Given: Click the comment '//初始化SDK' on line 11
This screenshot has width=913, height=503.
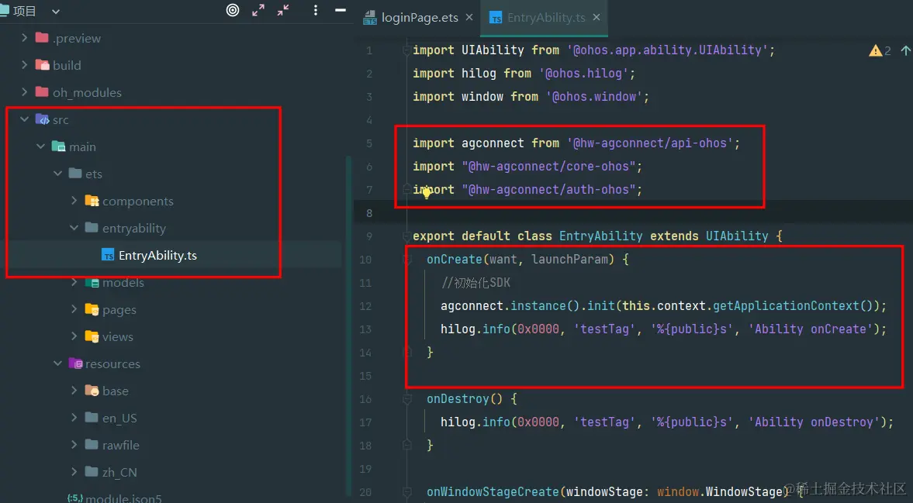Looking at the screenshot, I should (476, 283).
